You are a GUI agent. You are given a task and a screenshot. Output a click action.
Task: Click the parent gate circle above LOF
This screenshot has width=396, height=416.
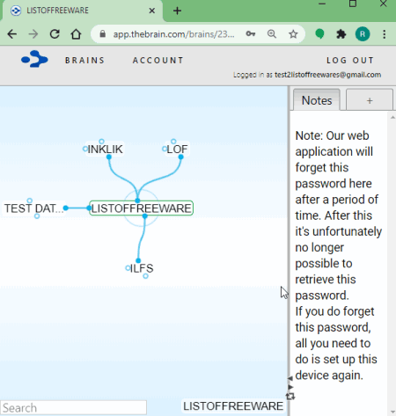pos(173,142)
